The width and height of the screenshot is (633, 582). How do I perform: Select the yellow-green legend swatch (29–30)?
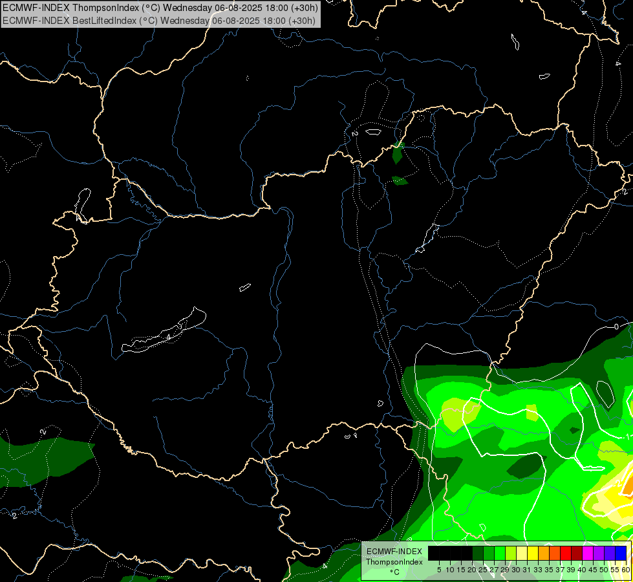tap(511, 554)
